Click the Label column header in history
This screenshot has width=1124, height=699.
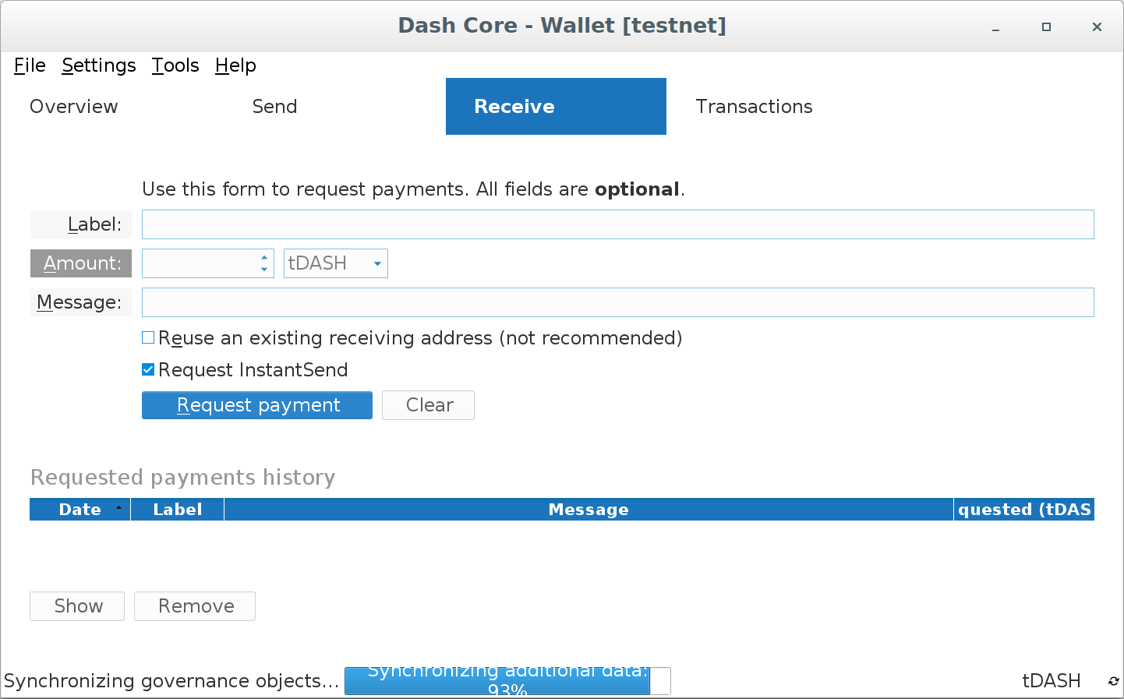pyautogui.click(x=178, y=510)
